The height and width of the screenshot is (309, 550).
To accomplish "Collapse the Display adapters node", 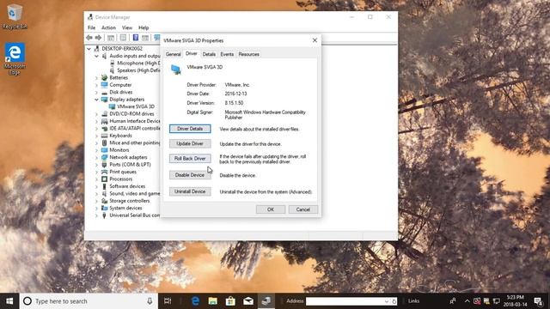I will pyautogui.click(x=96, y=100).
